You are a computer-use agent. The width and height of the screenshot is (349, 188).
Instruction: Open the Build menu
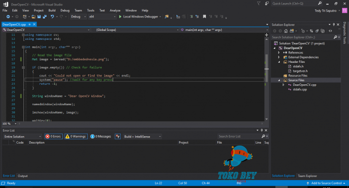point(52,10)
